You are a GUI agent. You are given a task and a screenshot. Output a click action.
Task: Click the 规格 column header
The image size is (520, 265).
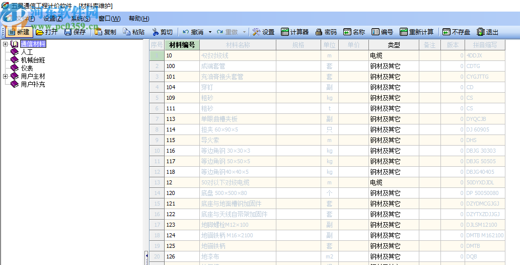click(298, 45)
